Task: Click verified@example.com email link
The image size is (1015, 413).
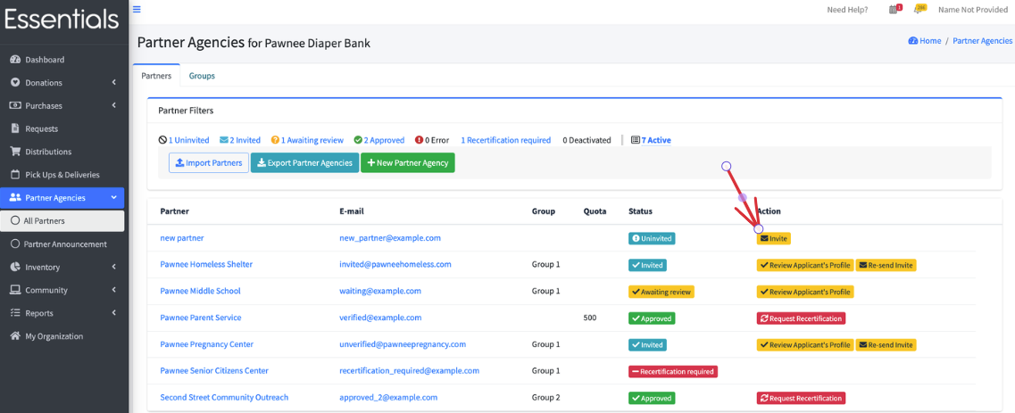Action: coord(380,318)
